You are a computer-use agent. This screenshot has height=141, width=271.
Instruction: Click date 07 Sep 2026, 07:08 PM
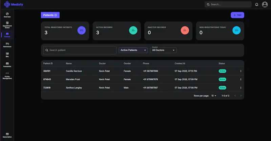186,88
